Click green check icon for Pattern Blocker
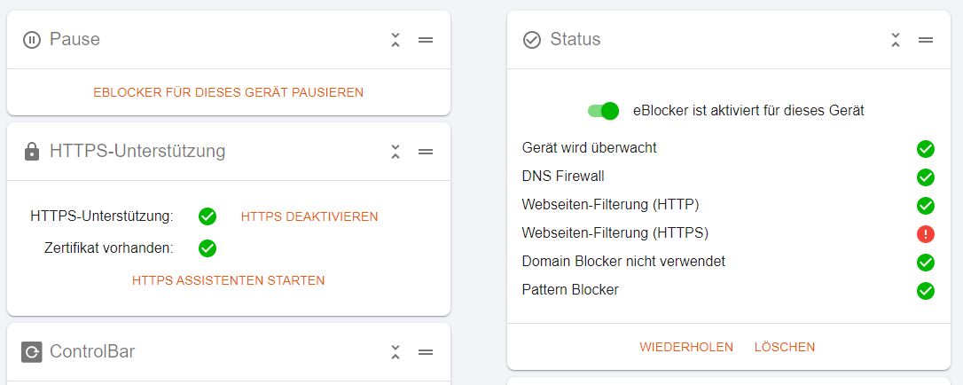The width and height of the screenshot is (963, 385). 926,290
